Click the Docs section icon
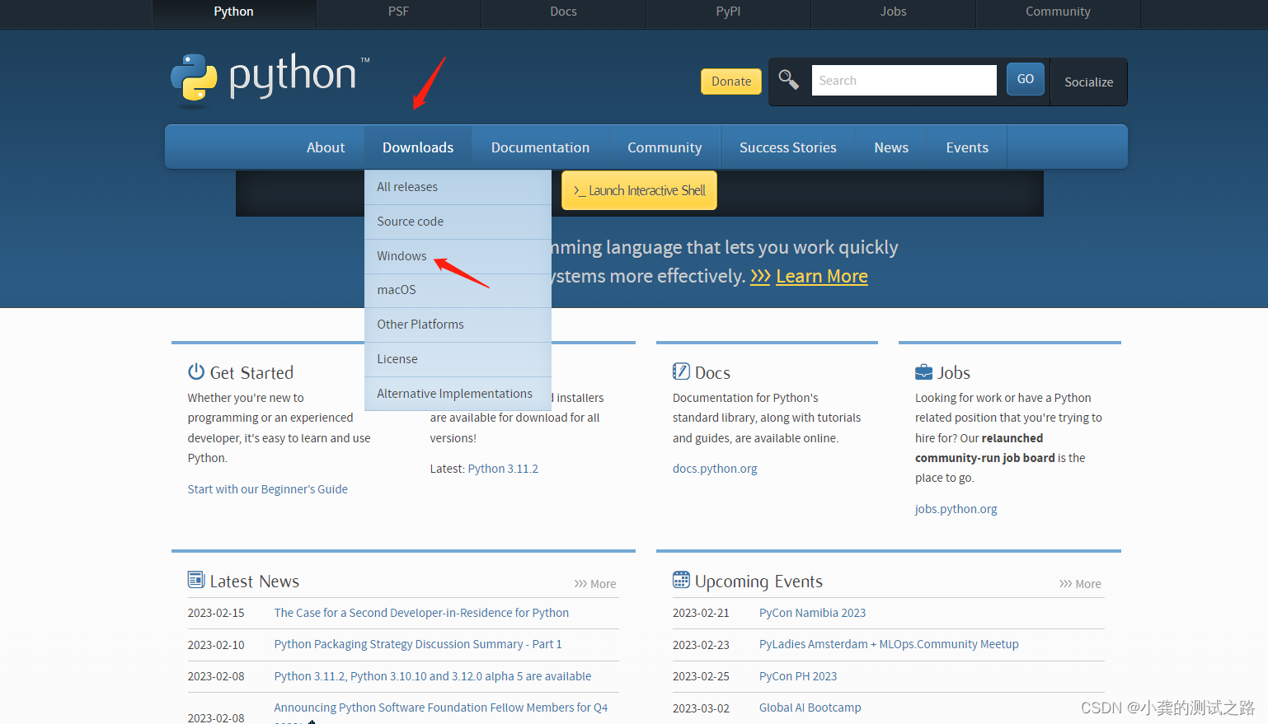The height and width of the screenshot is (724, 1268). coord(681,371)
